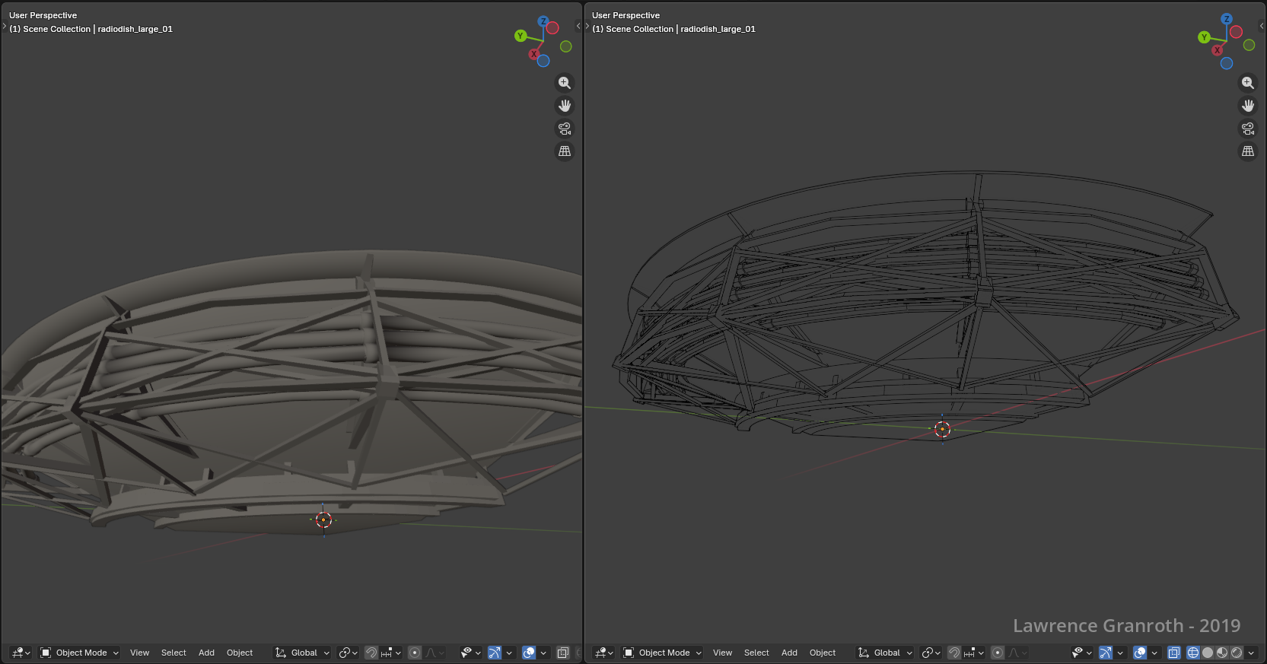The image size is (1267, 664).
Task: Open pivot point dropdown in left viewport
Action: (x=348, y=653)
